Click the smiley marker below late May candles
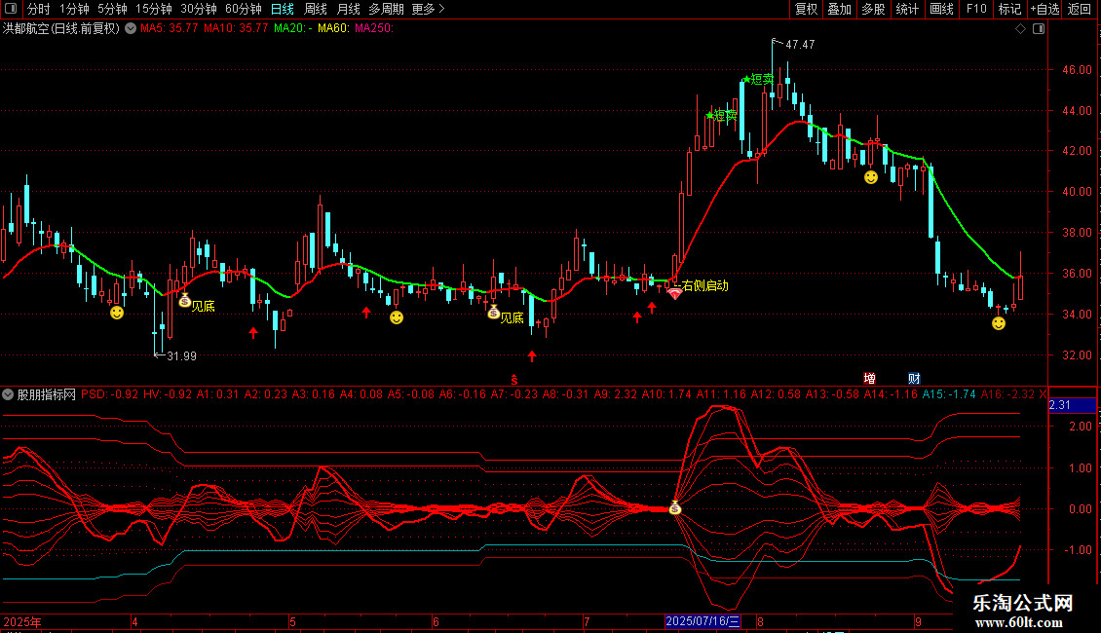The height and width of the screenshot is (633, 1101). point(397,317)
